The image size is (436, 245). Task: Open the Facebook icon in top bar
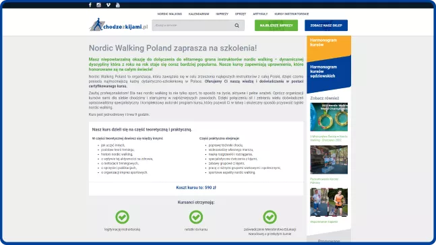90,5
